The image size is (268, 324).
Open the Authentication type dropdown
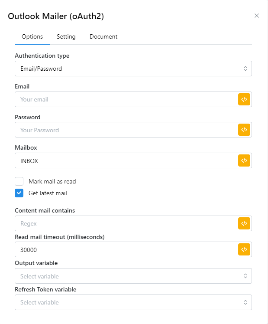(x=133, y=69)
